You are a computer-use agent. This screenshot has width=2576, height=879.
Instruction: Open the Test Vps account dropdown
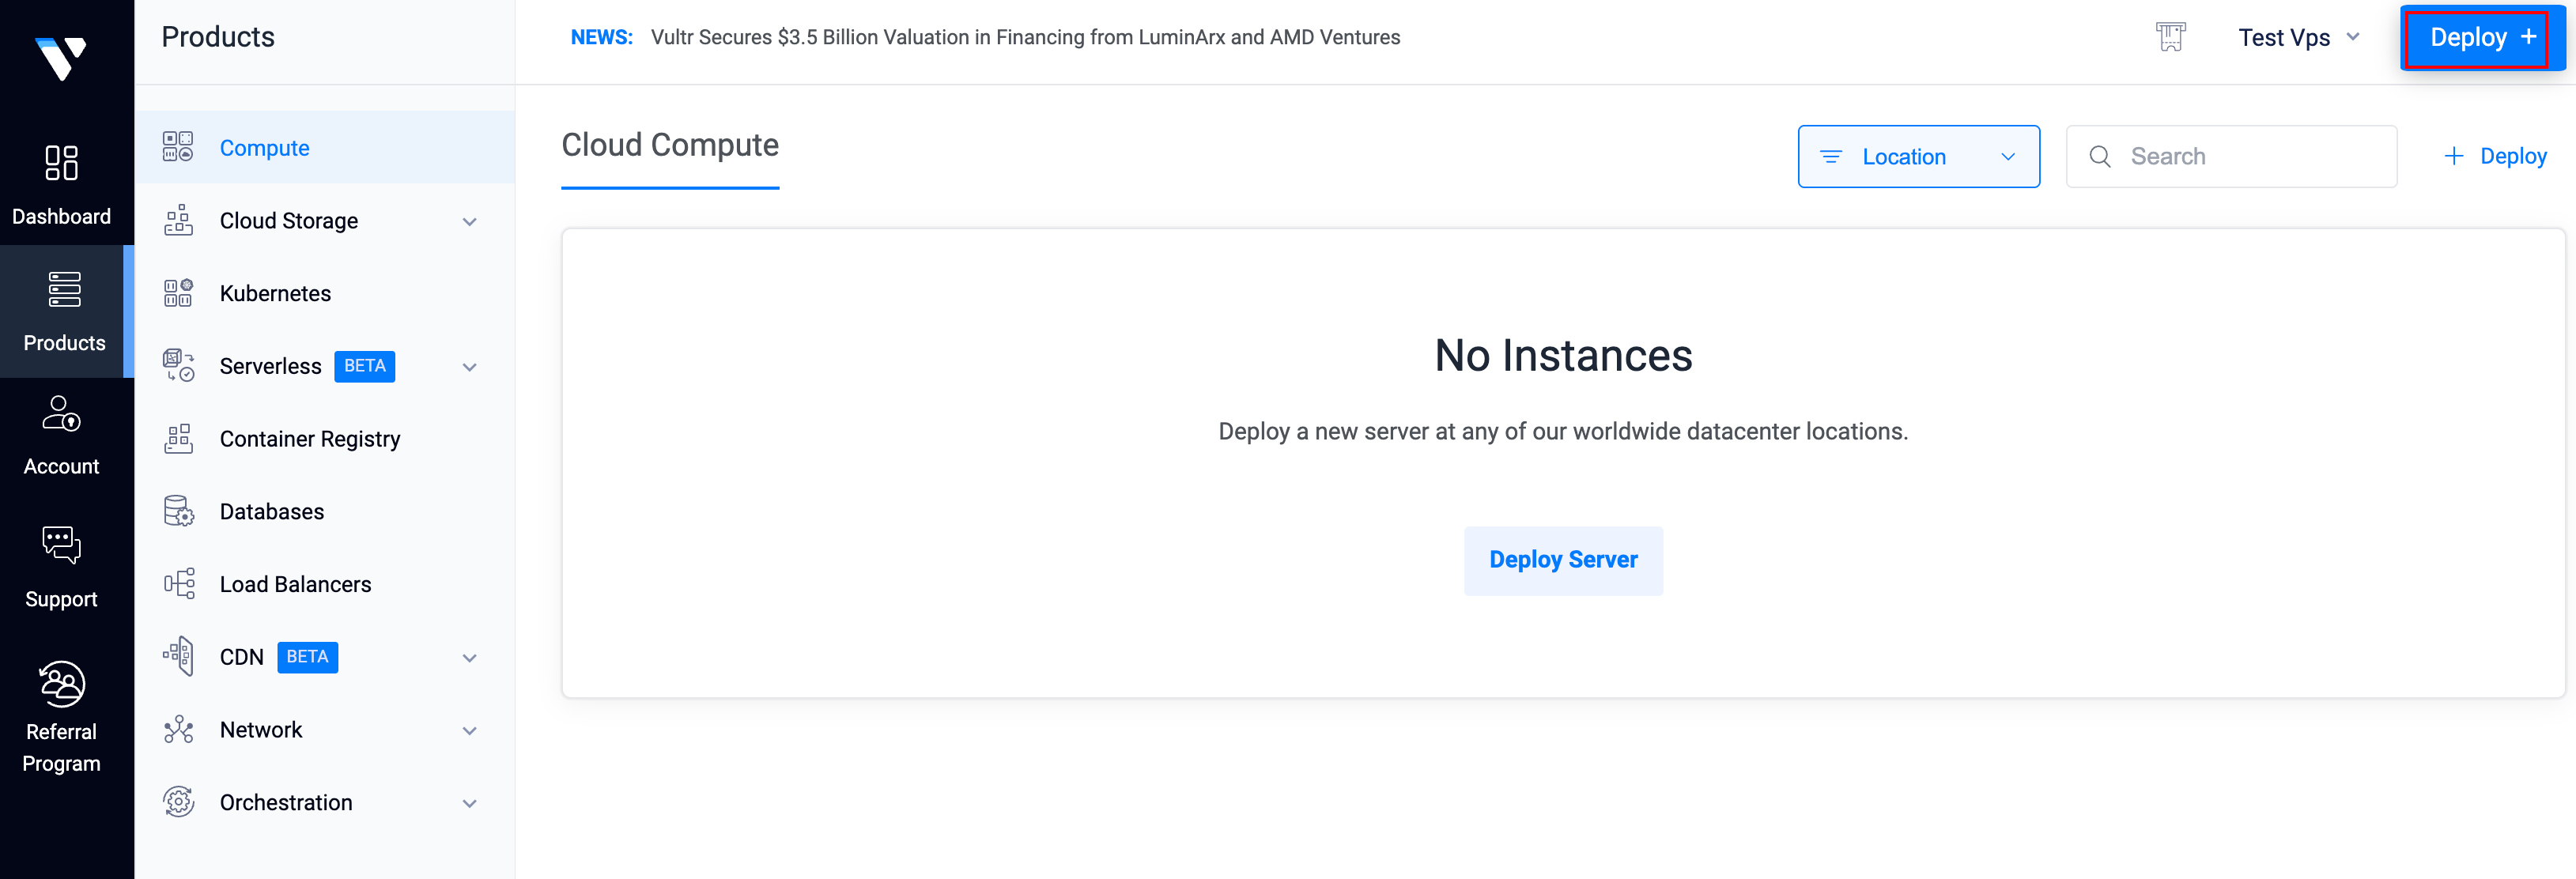click(x=2299, y=37)
